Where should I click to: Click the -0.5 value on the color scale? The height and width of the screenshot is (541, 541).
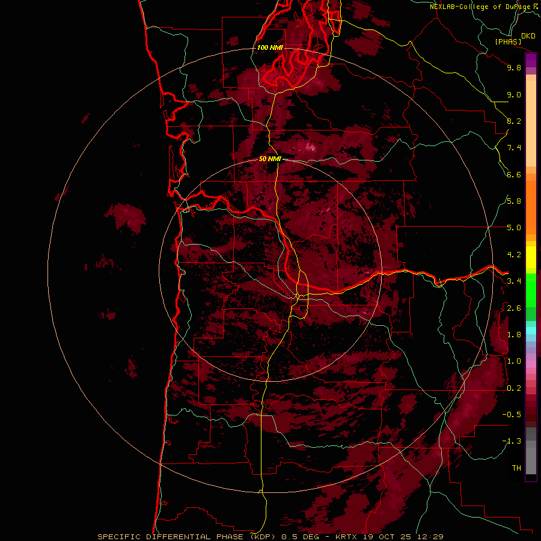pyautogui.click(x=512, y=414)
